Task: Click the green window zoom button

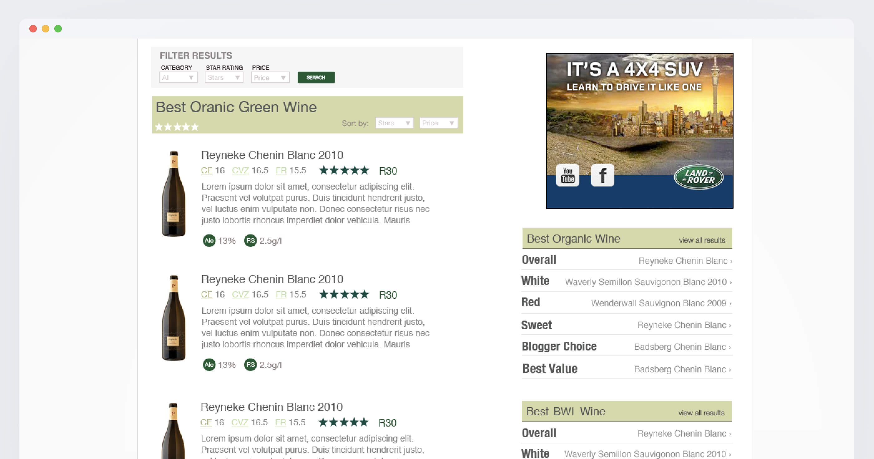Action: tap(58, 29)
